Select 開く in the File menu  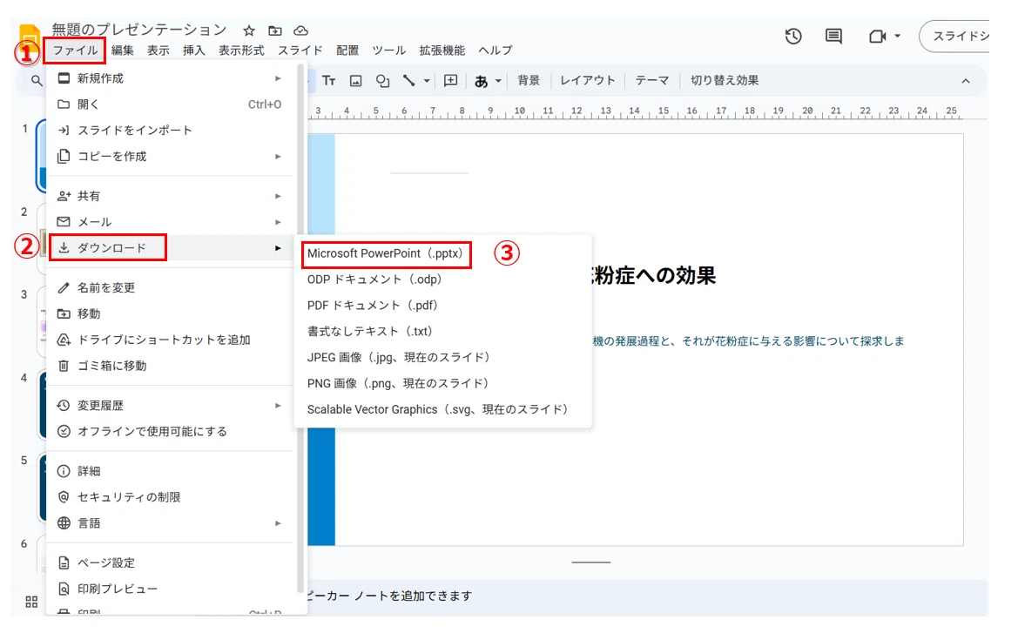point(172,104)
